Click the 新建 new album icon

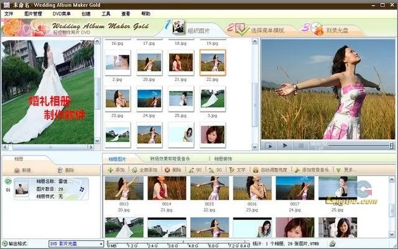pyautogui.click(x=17, y=170)
